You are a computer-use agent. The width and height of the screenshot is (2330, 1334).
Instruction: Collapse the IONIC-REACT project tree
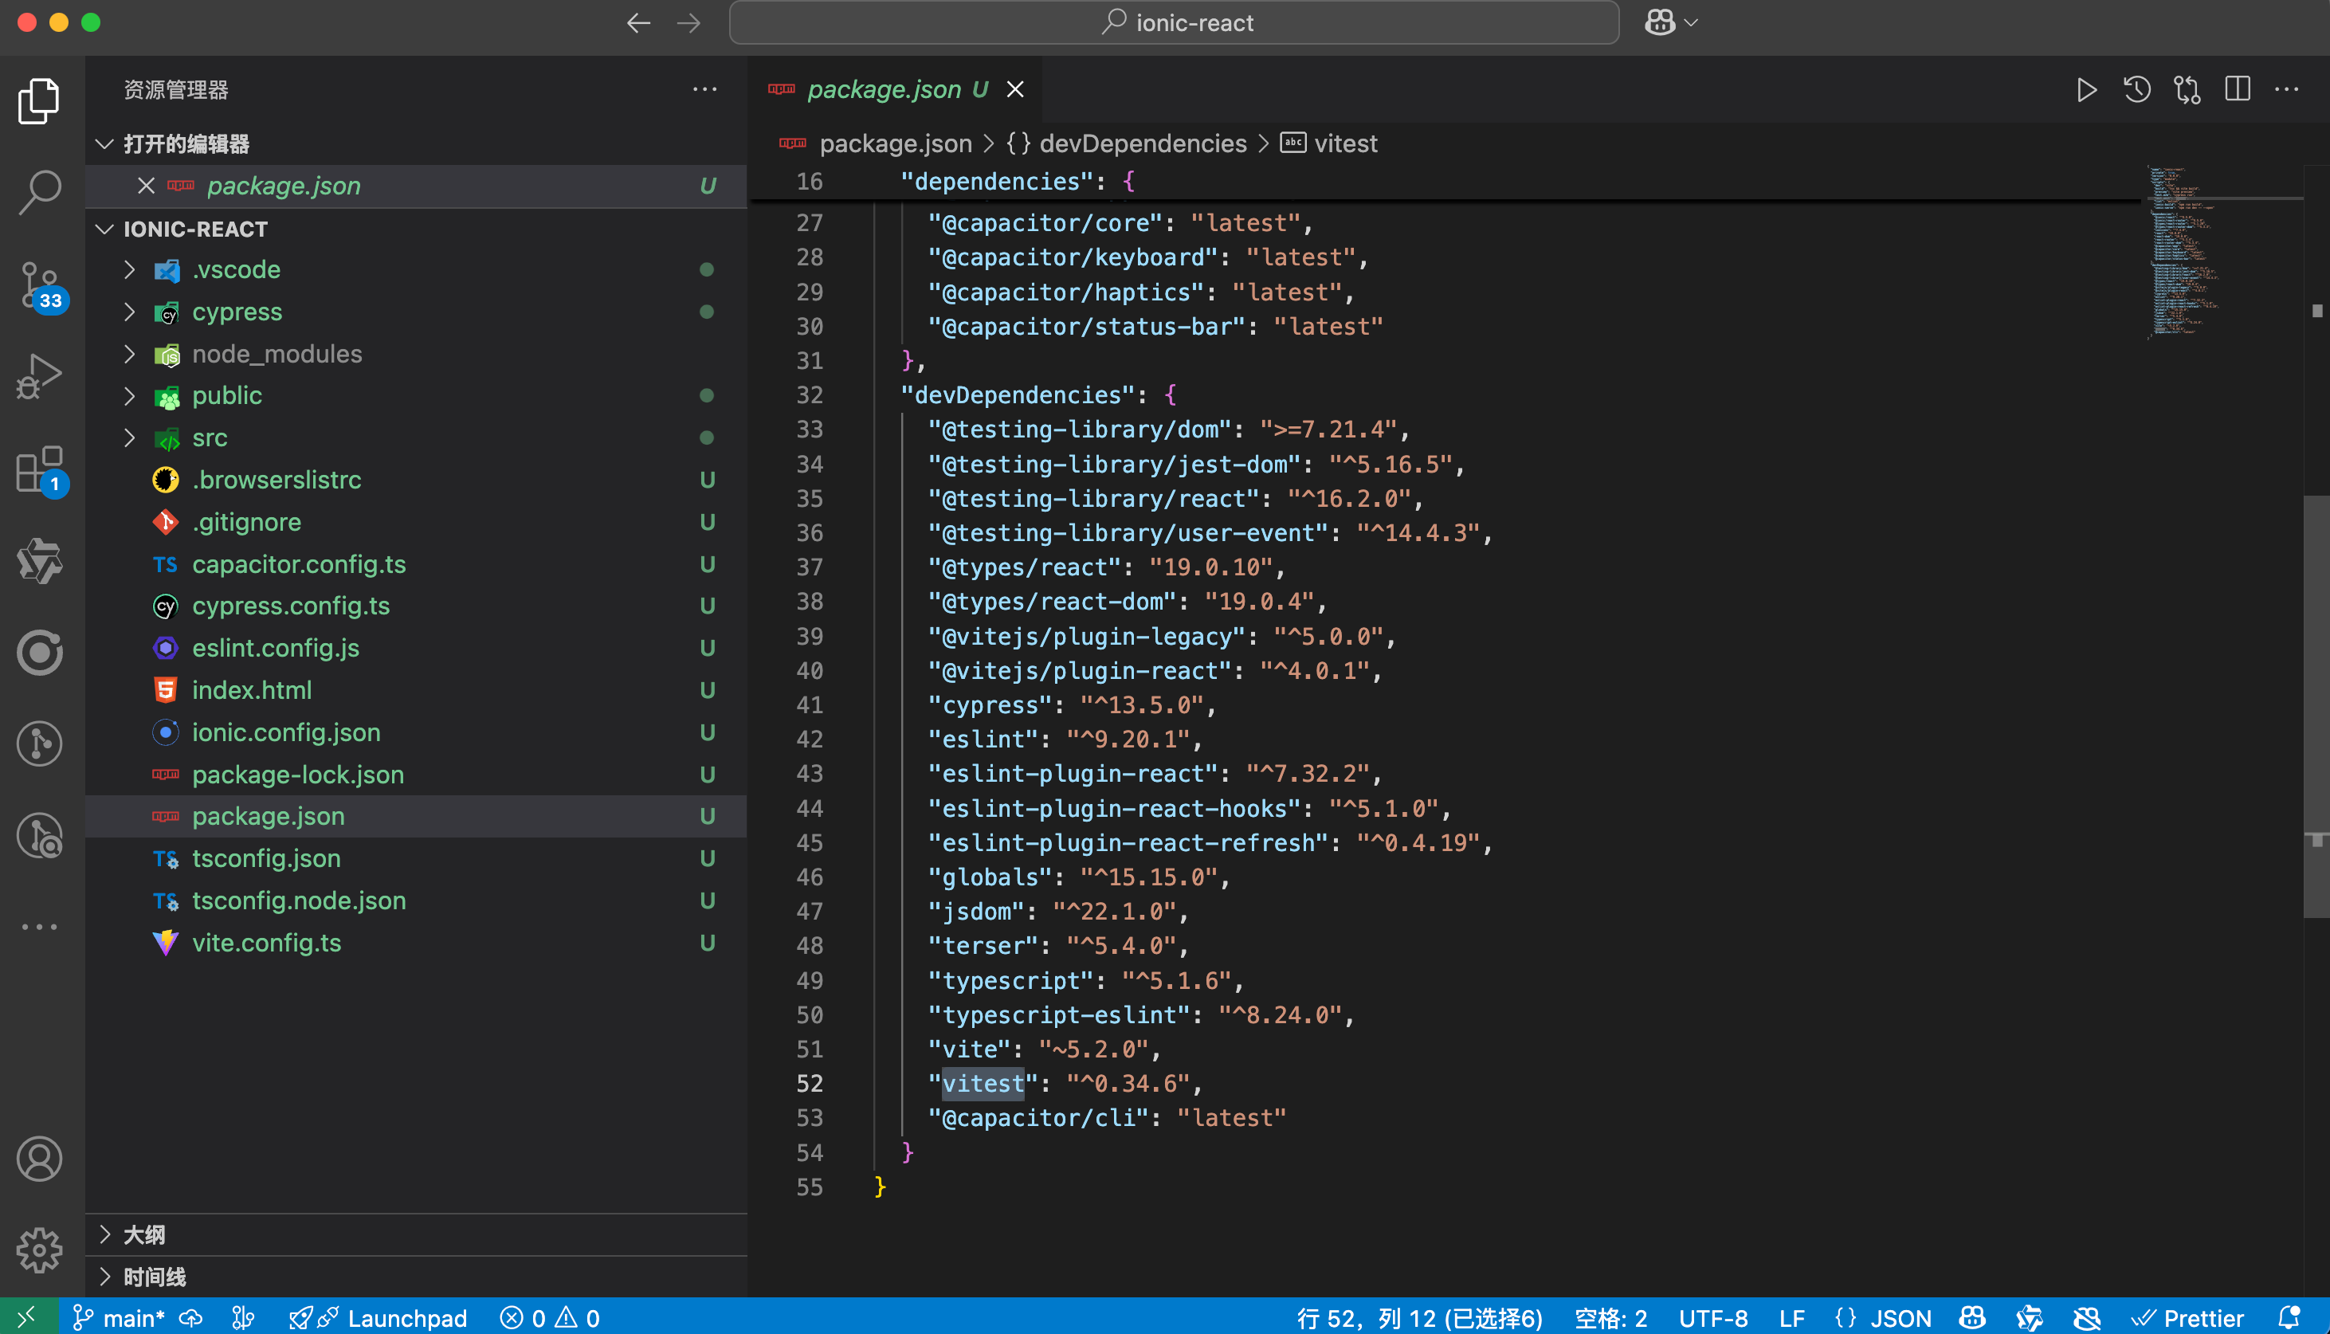(x=195, y=229)
